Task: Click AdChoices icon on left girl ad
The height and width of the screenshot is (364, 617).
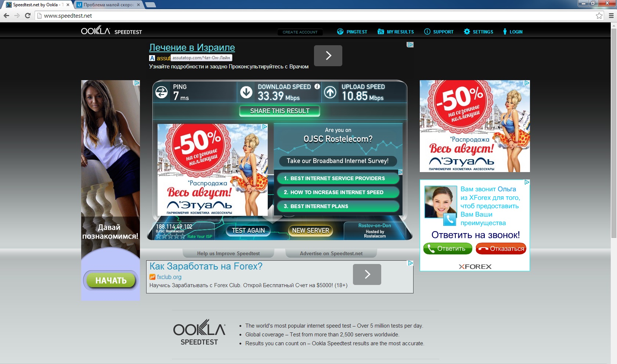Action: (137, 83)
